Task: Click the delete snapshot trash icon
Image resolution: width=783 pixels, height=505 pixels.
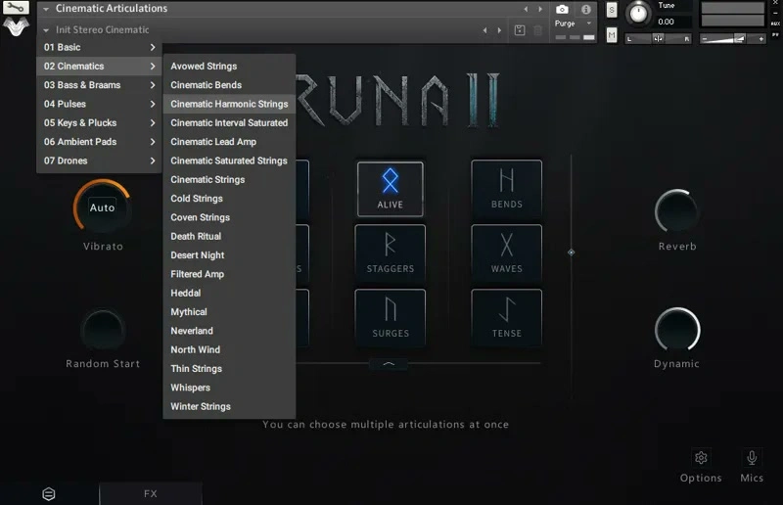Action: (537, 30)
